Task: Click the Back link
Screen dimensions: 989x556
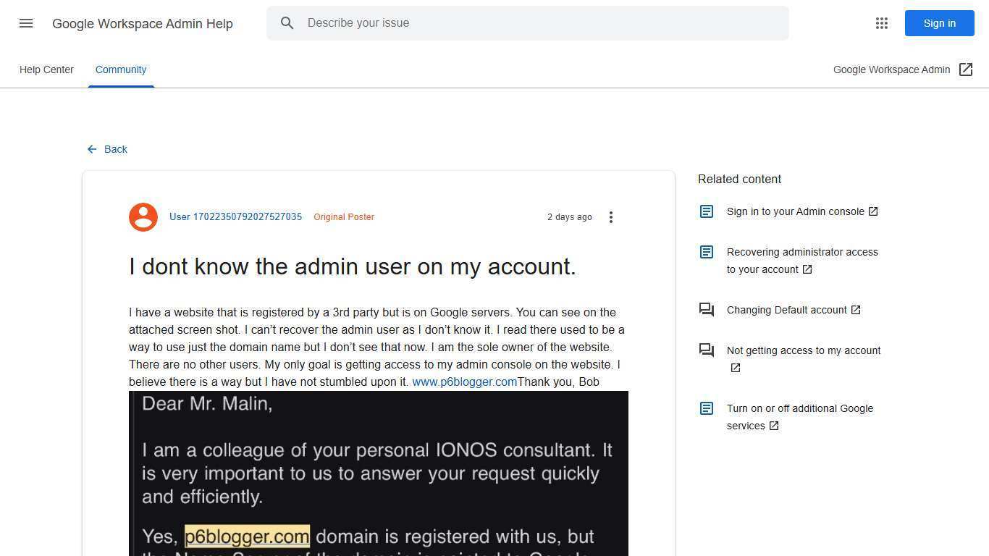Action: point(116,149)
